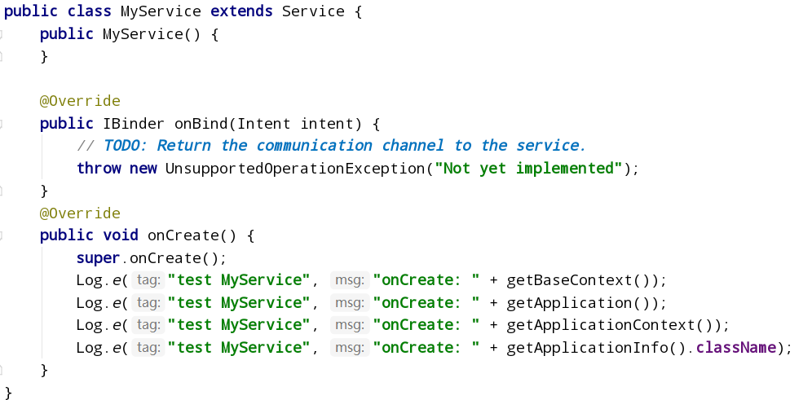Click the msg: hint on the getBaseContext line
The image size is (812, 400).
(x=350, y=280)
